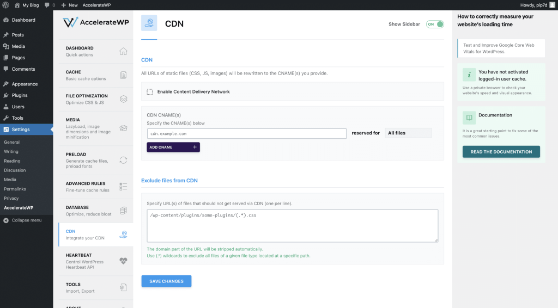Viewport: 558px width, 308px height.
Task: Enable Content Delivery Network checkbox
Action: click(150, 91)
